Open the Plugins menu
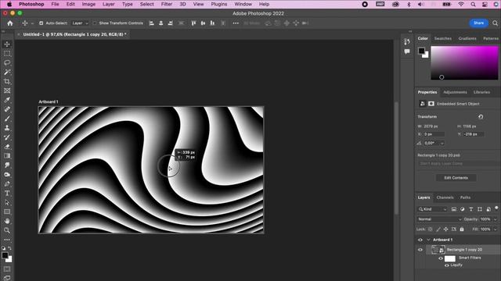Screen dimensions: 501x281 coord(219,4)
